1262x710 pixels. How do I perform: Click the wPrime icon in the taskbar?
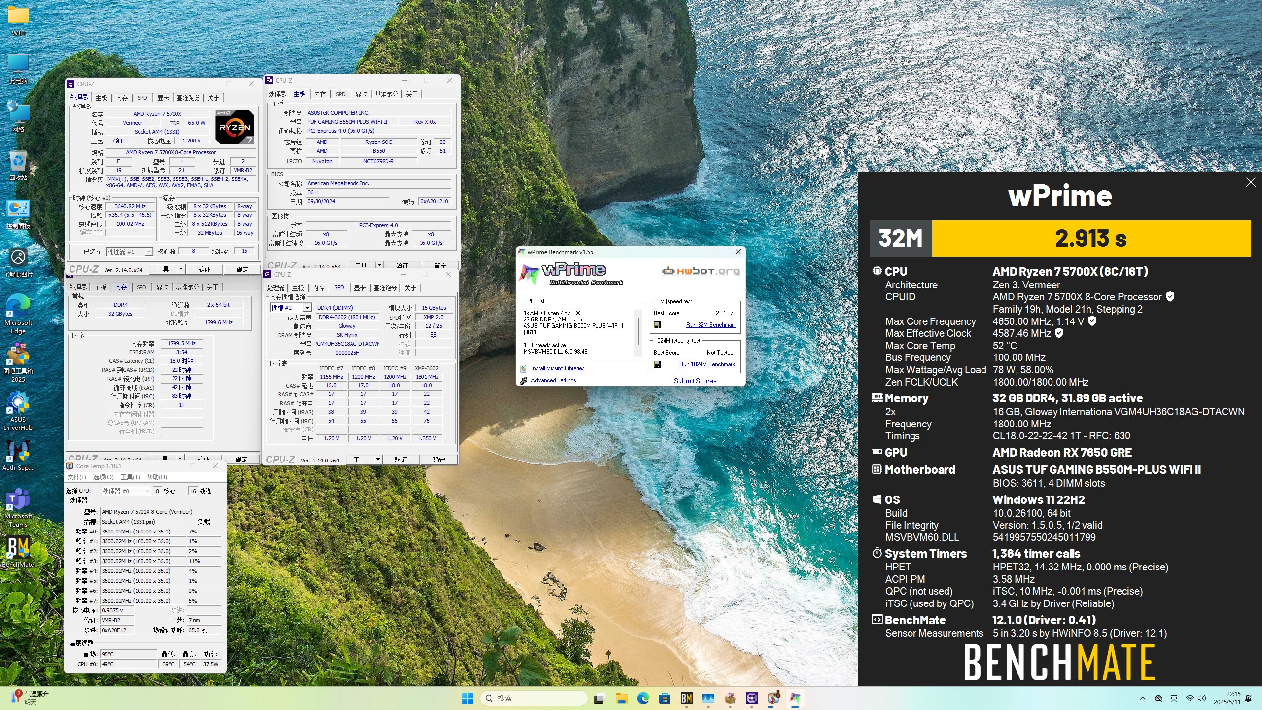tap(795, 698)
